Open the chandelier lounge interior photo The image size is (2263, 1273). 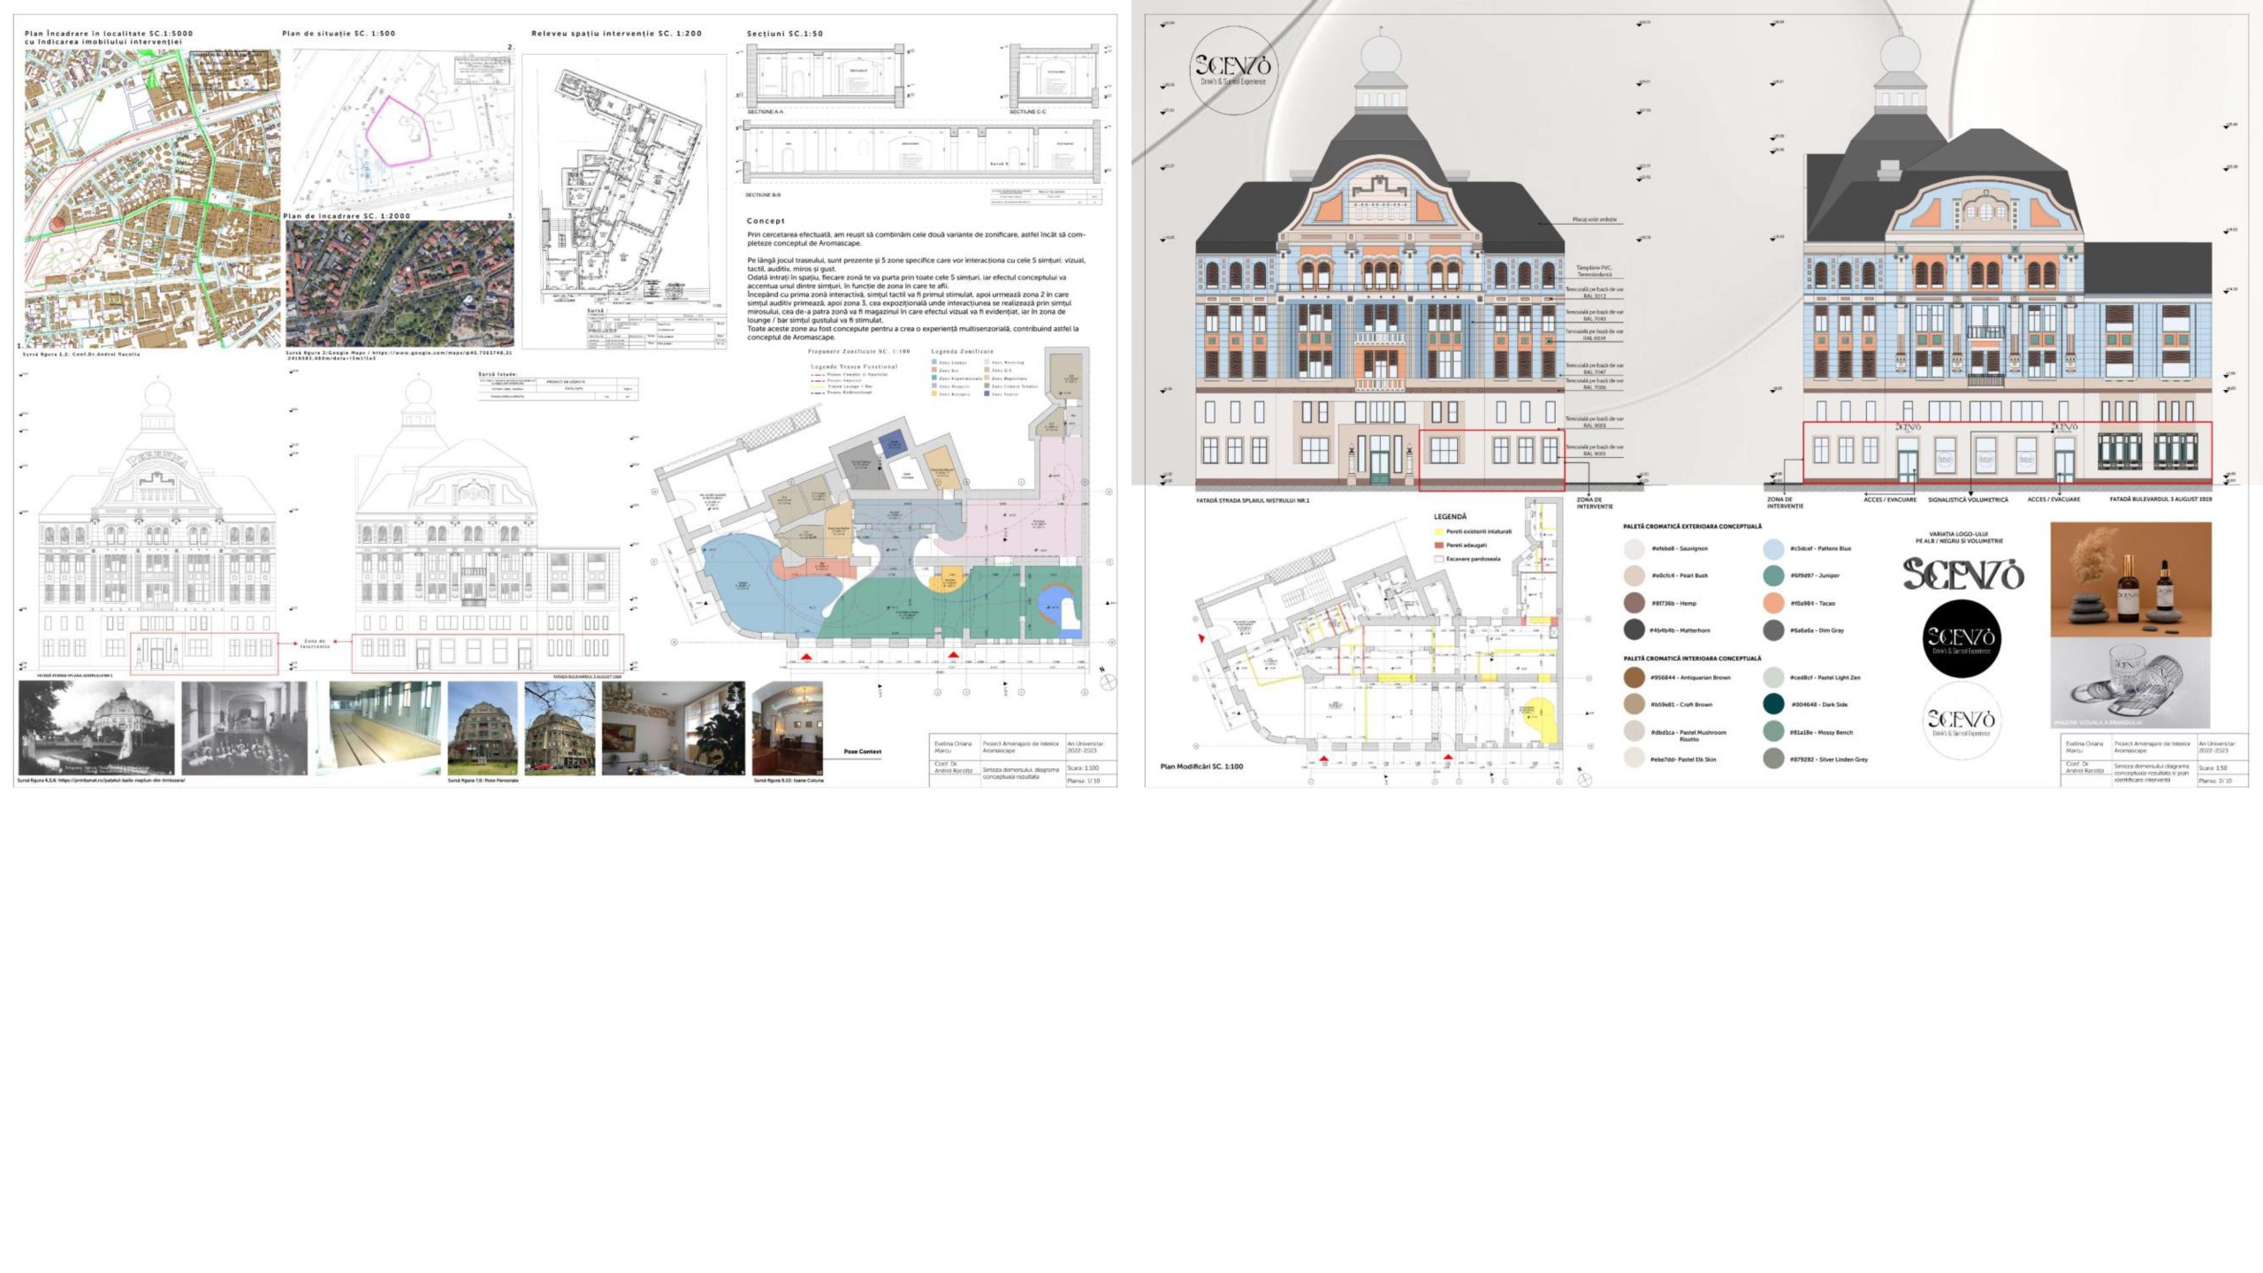click(788, 728)
